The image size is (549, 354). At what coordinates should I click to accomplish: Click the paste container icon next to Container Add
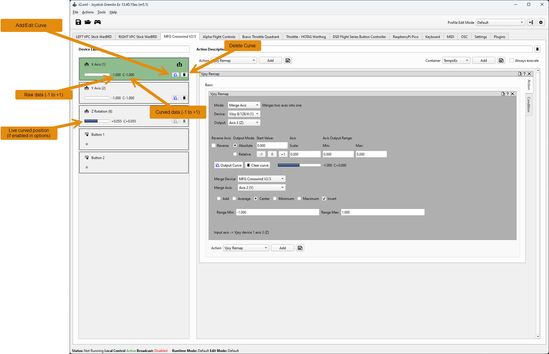click(x=501, y=60)
